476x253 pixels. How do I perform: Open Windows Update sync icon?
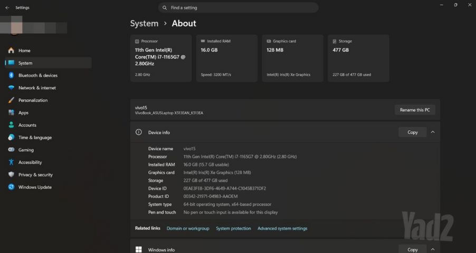pyautogui.click(x=11, y=187)
